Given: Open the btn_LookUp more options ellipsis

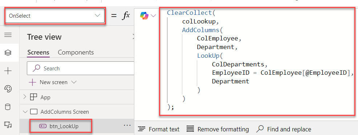Looking at the screenshot, I should point(127,125).
